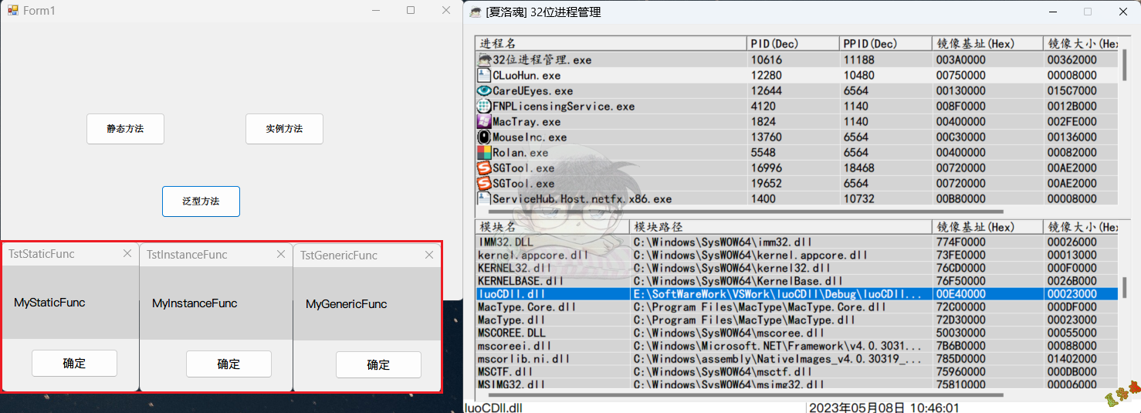The image size is (1141, 413).
Task: Click the SGTool.exe icon with PID 16996
Action: 484,168
